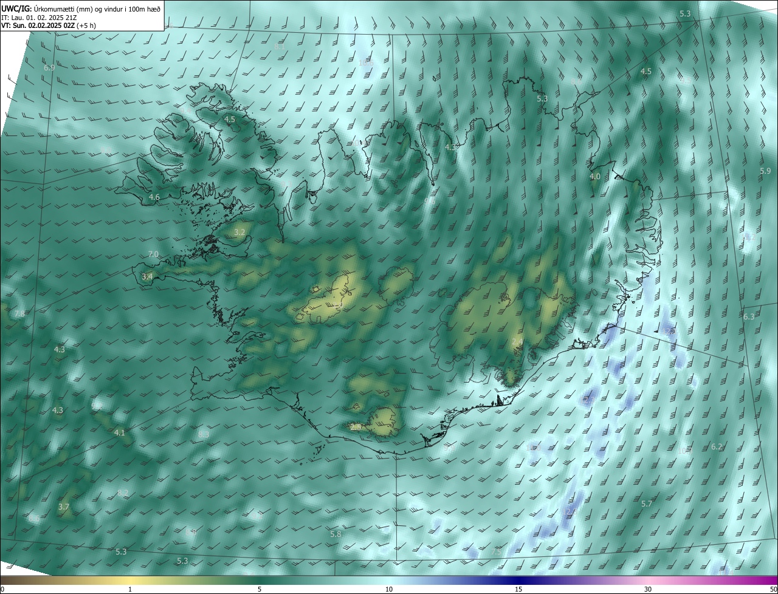Click the 3.7 value label on the map
Image resolution: width=778 pixels, height=594 pixels.
(x=64, y=507)
